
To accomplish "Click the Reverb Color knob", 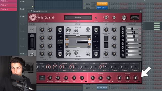I will pos(127,78).
